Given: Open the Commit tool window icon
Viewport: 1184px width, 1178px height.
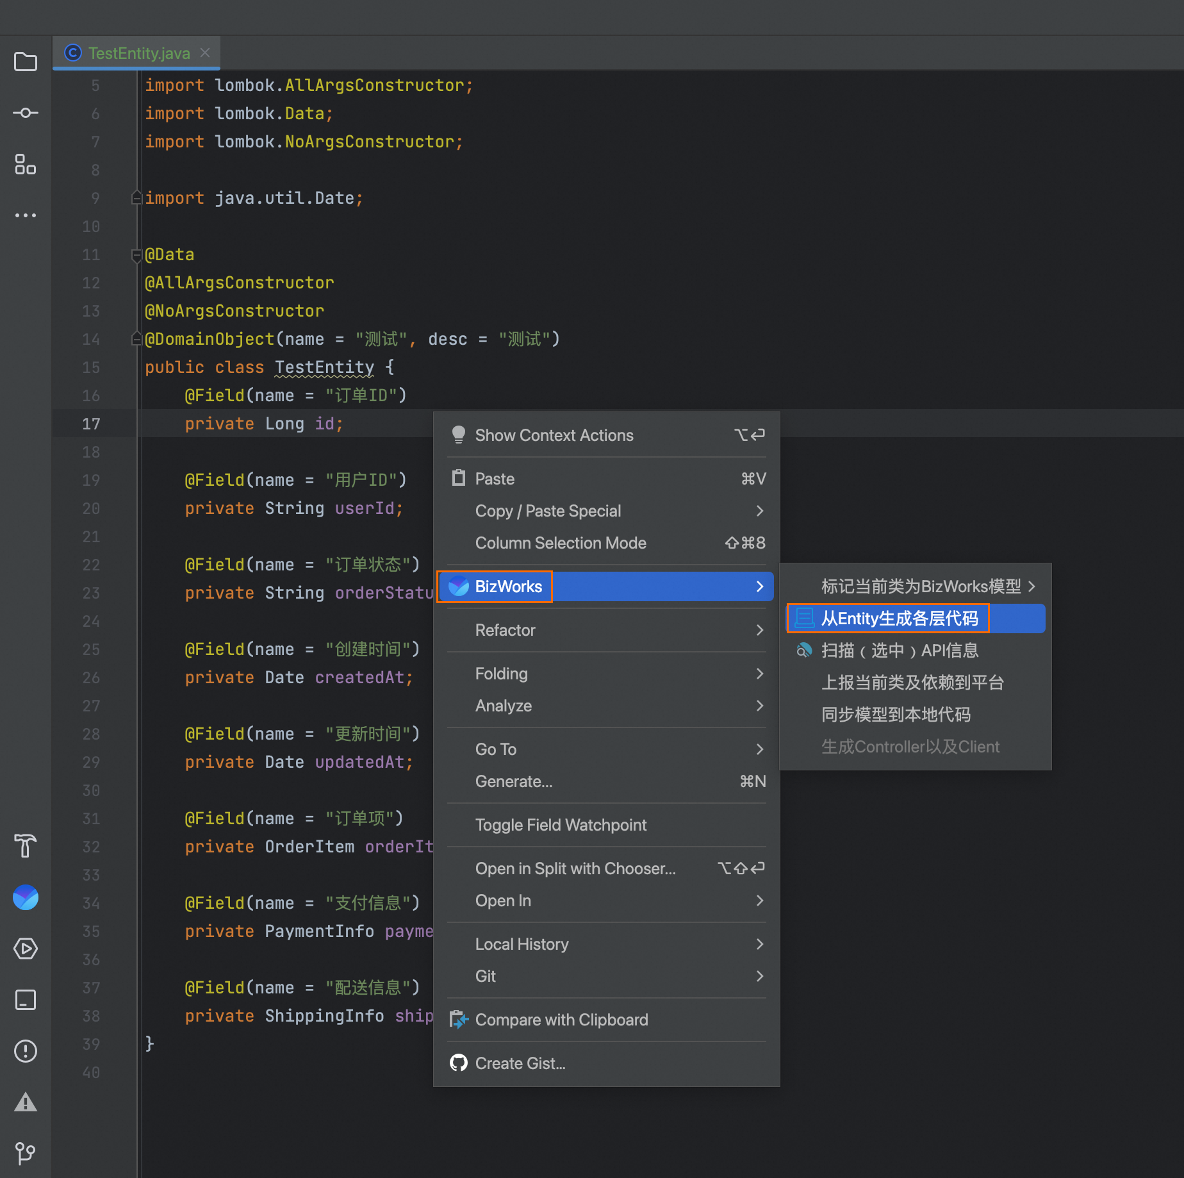Looking at the screenshot, I should click(26, 113).
